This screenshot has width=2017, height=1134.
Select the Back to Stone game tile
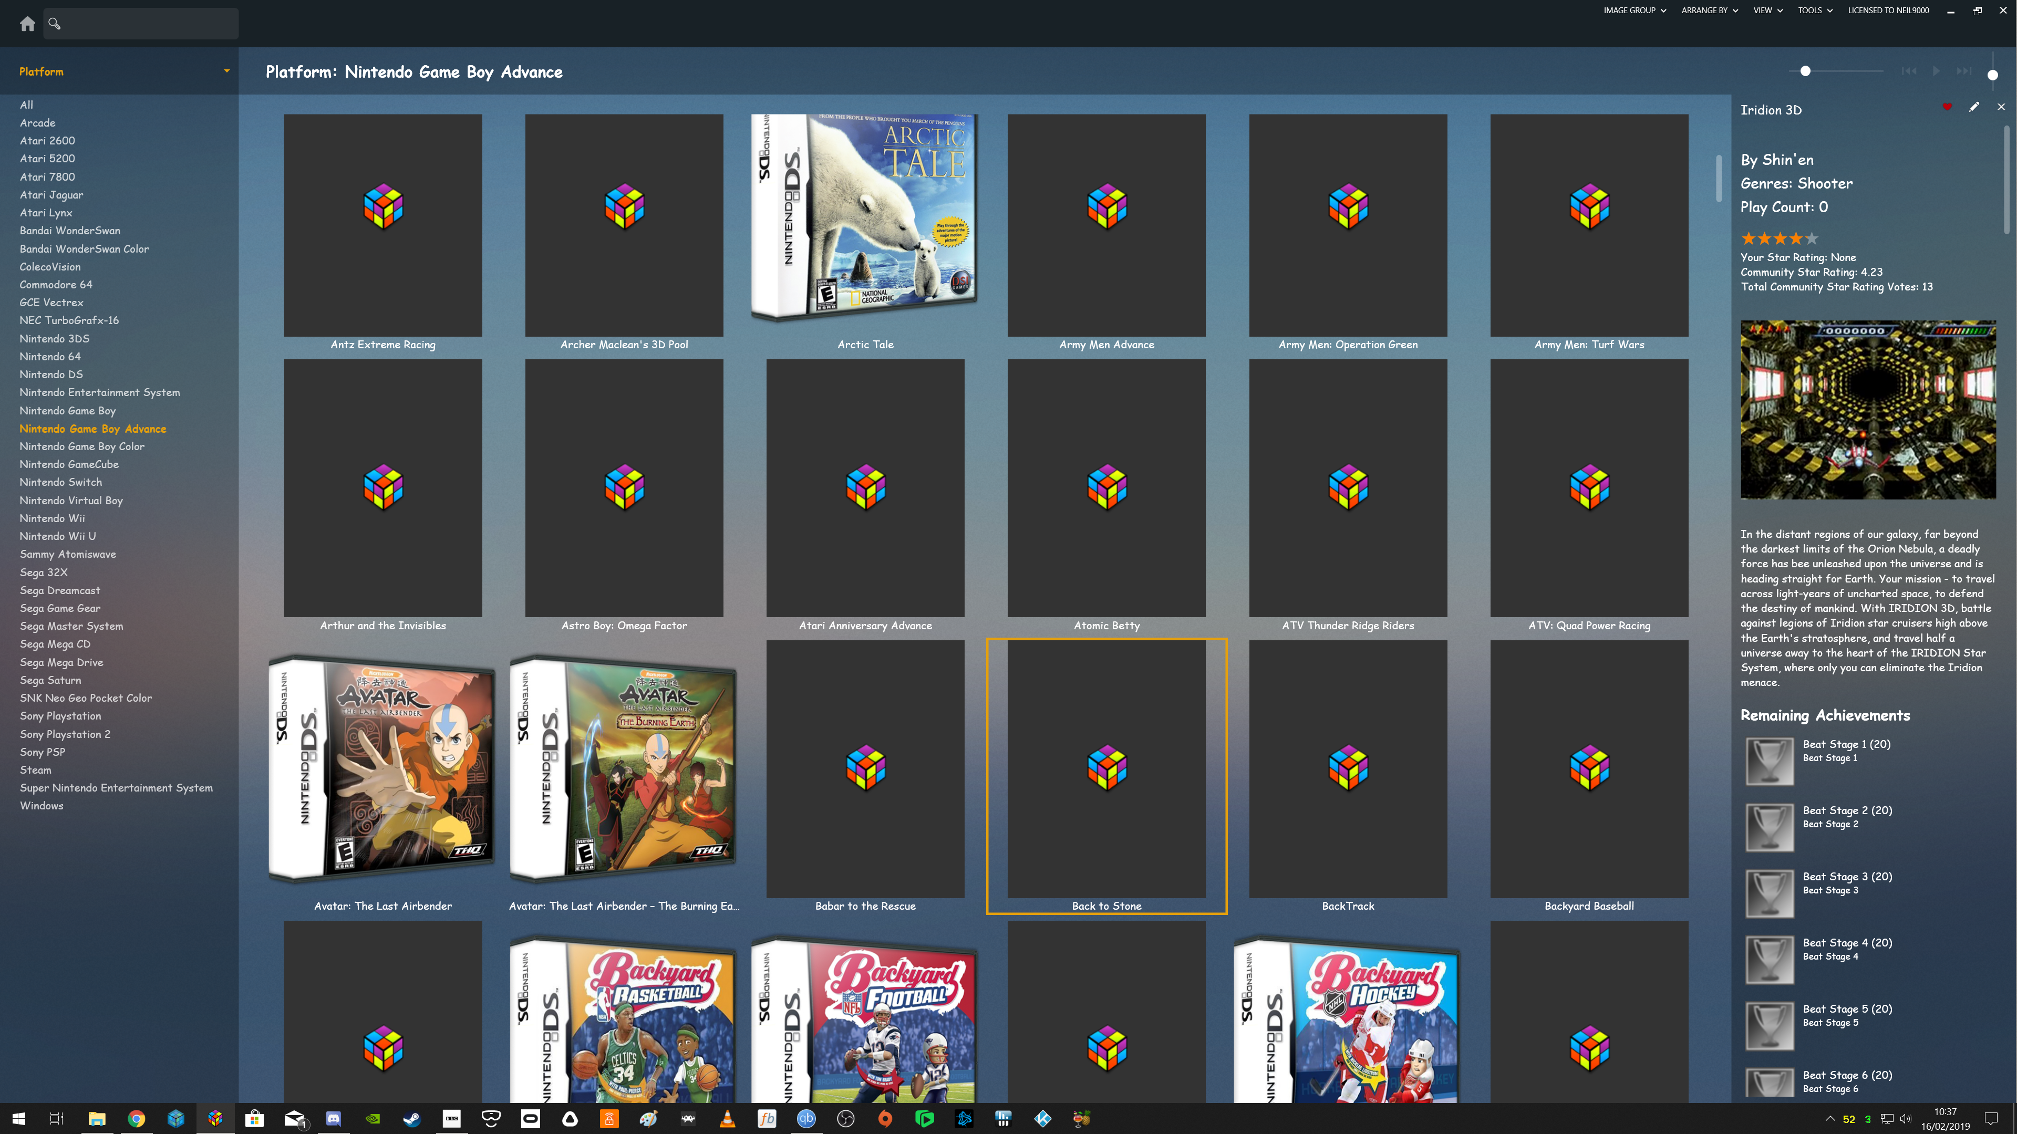click(1106, 776)
